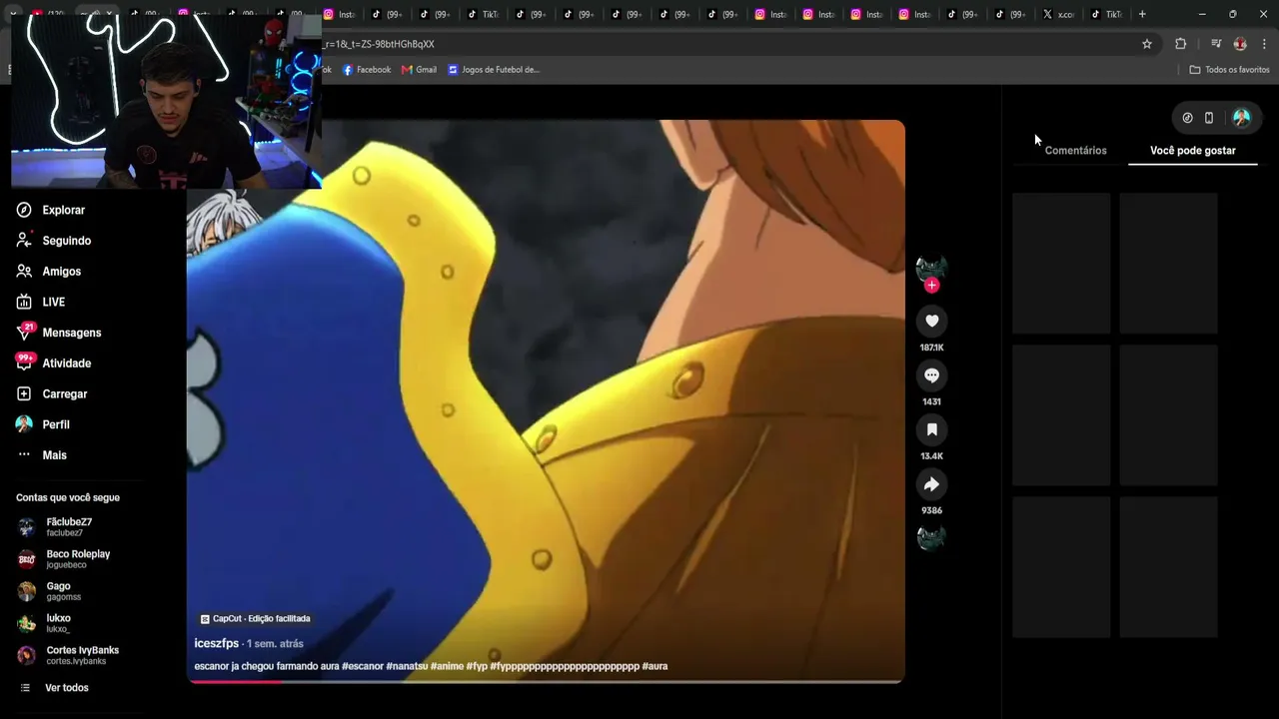
Task: Select the Você pode gostar tab
Action: pos(1193,151)
